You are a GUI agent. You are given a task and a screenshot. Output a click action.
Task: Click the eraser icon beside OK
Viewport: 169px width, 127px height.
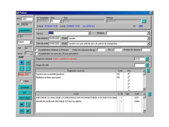[28, 104]
